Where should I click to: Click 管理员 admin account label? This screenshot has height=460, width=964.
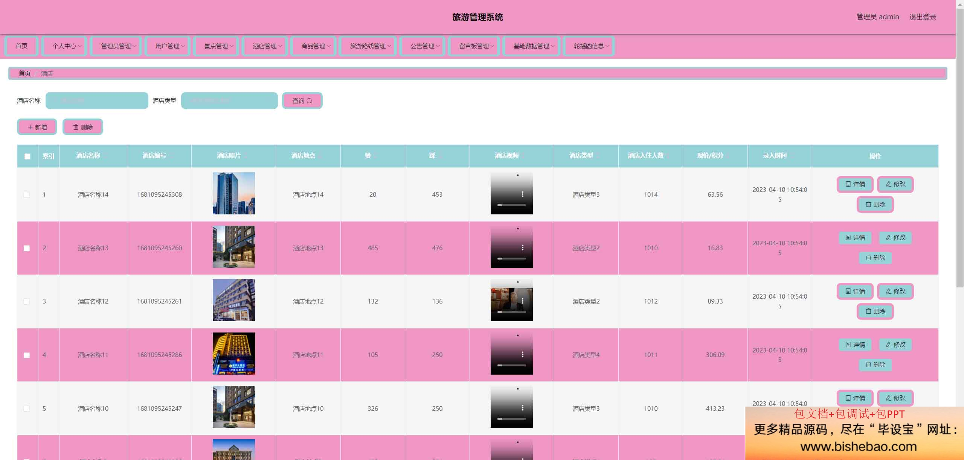pyautogui.click(x=878, y=17)
